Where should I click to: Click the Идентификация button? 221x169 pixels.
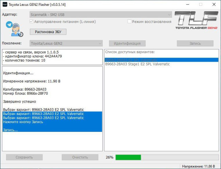coord(127,43)
